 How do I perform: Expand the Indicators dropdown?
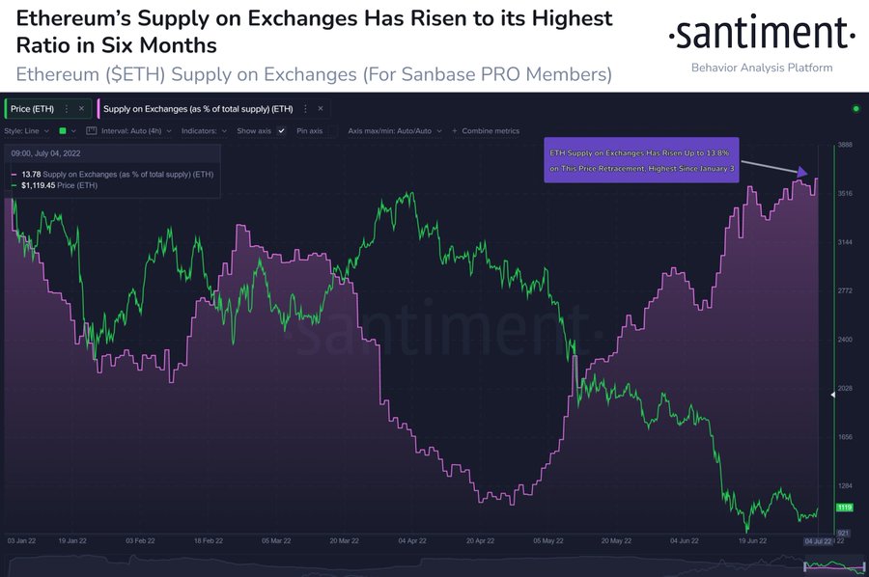coord(204,130)
